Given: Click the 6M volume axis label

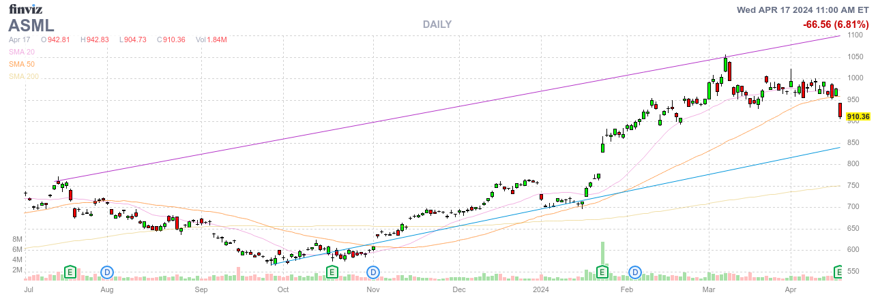Looking at the screenshot, I should coord(18,249).
